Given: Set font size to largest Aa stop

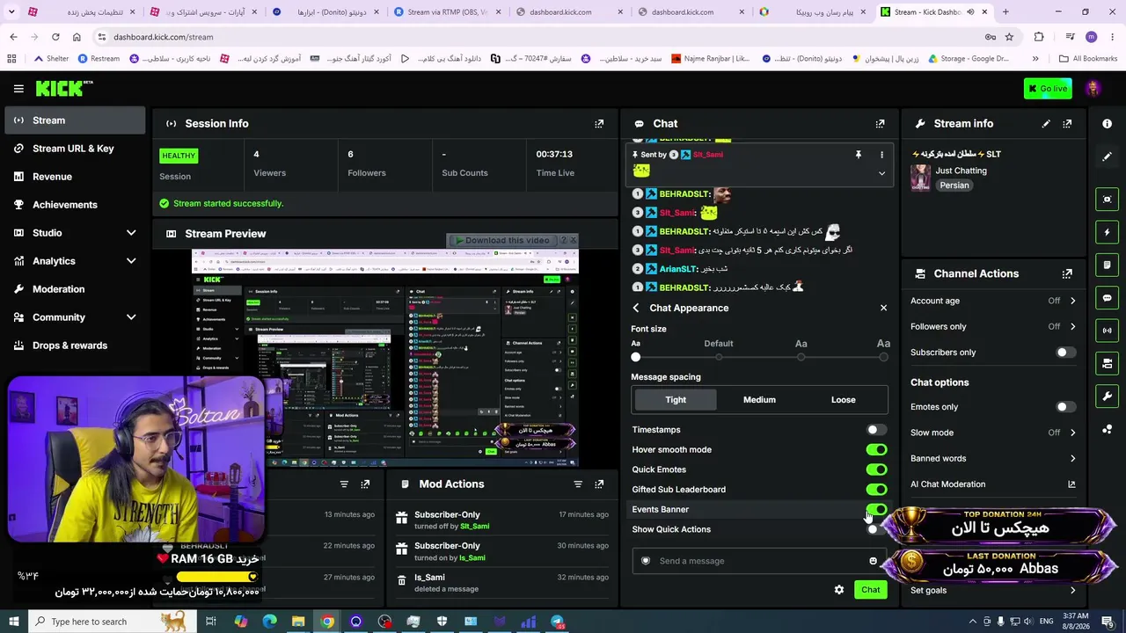Looking at the screenshot, I should (x=883, y=357).
